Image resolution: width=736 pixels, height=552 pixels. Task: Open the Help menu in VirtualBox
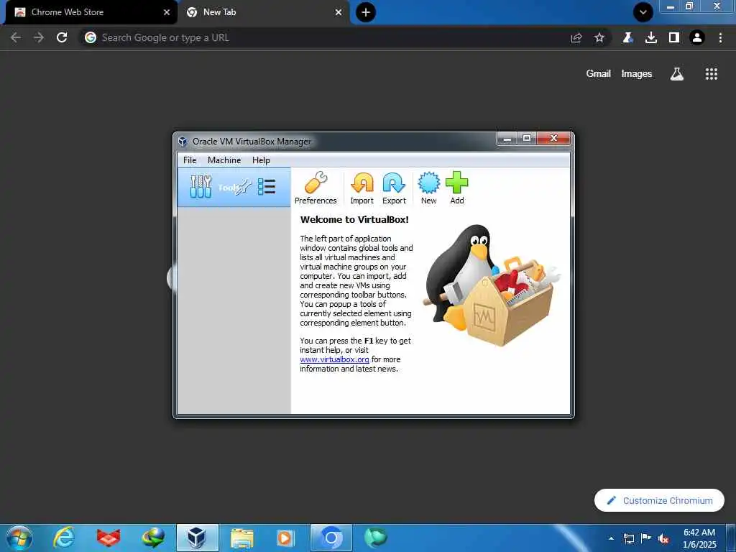(x=261, y=160)
